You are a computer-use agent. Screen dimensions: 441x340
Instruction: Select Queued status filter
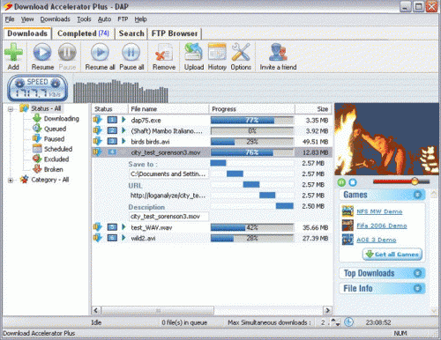click(x=55, y=129)
